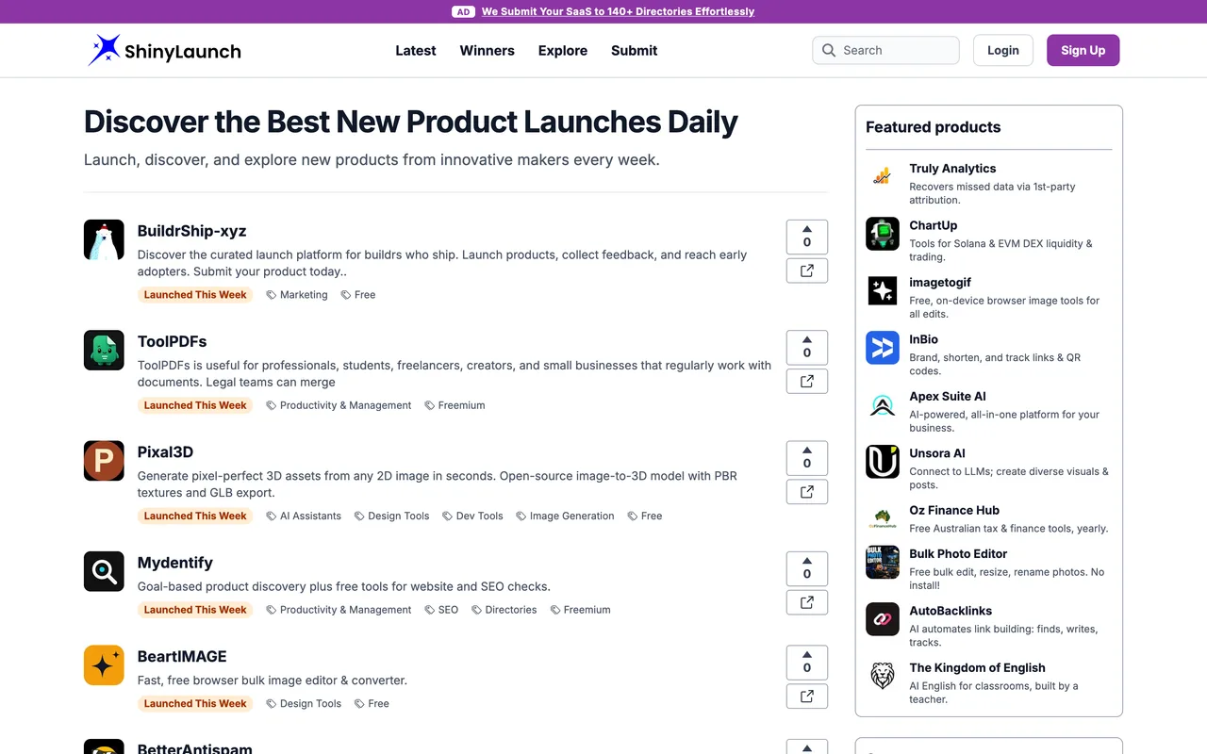Open the BuildrShip-xyz product icon

tap(104, 239)
